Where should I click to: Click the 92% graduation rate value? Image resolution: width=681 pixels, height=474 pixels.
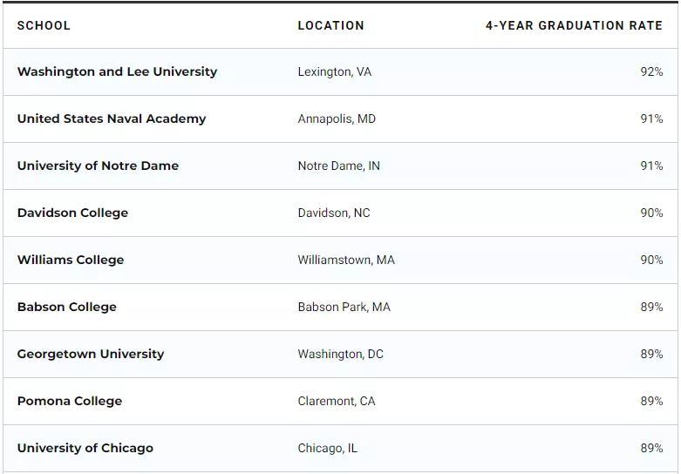pos(651,71)
